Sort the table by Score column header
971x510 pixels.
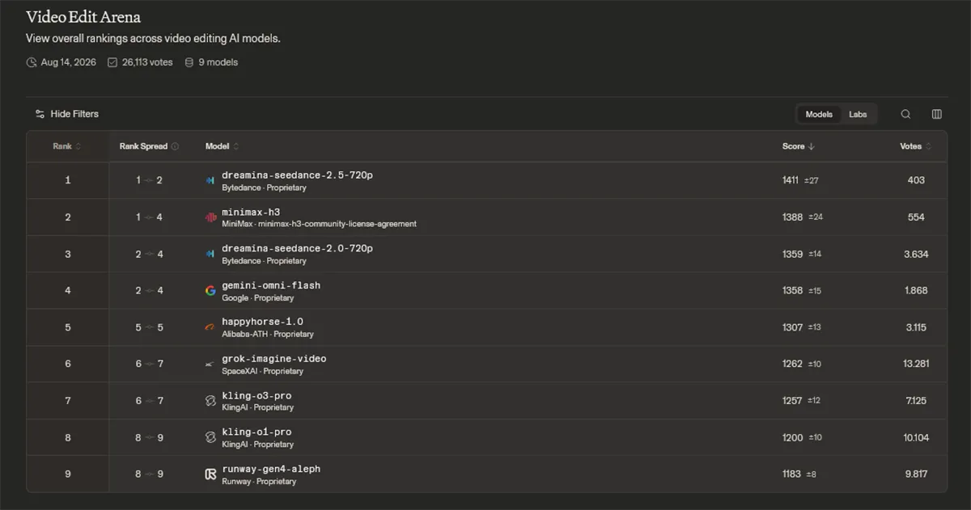point(799,146)
